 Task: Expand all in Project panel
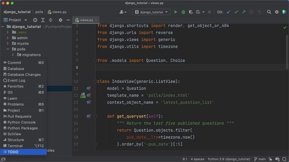[43, 20]
